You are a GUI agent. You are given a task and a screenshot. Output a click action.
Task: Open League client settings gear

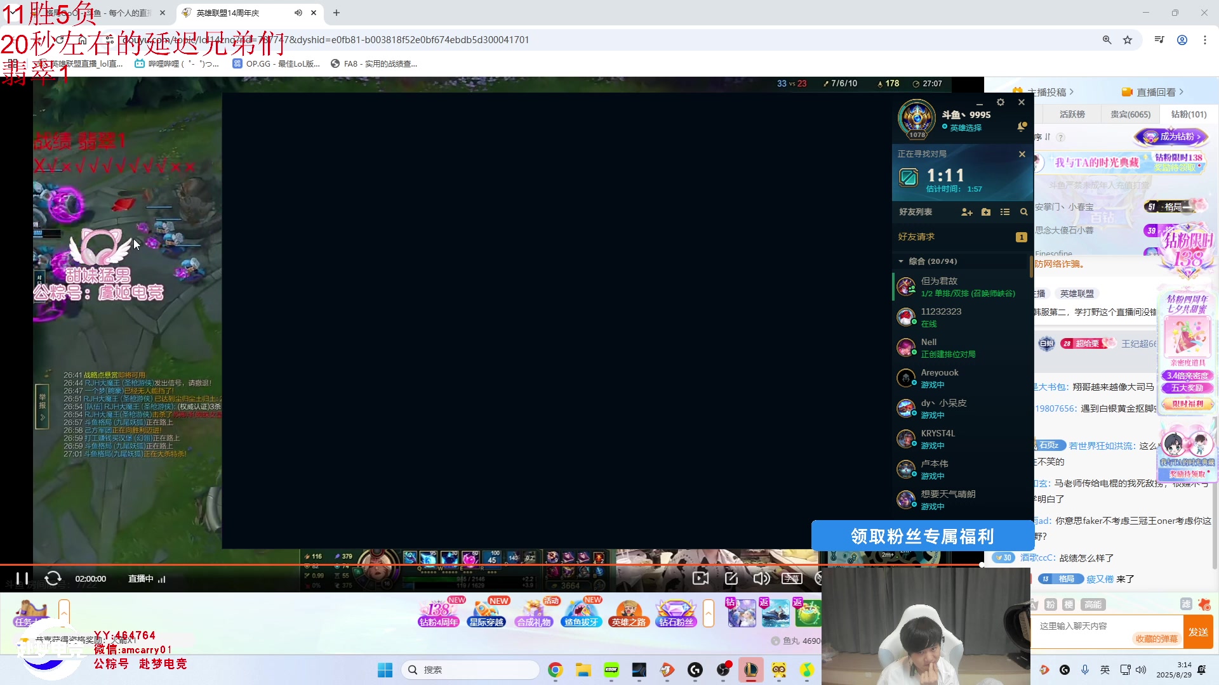[1001, 102]
